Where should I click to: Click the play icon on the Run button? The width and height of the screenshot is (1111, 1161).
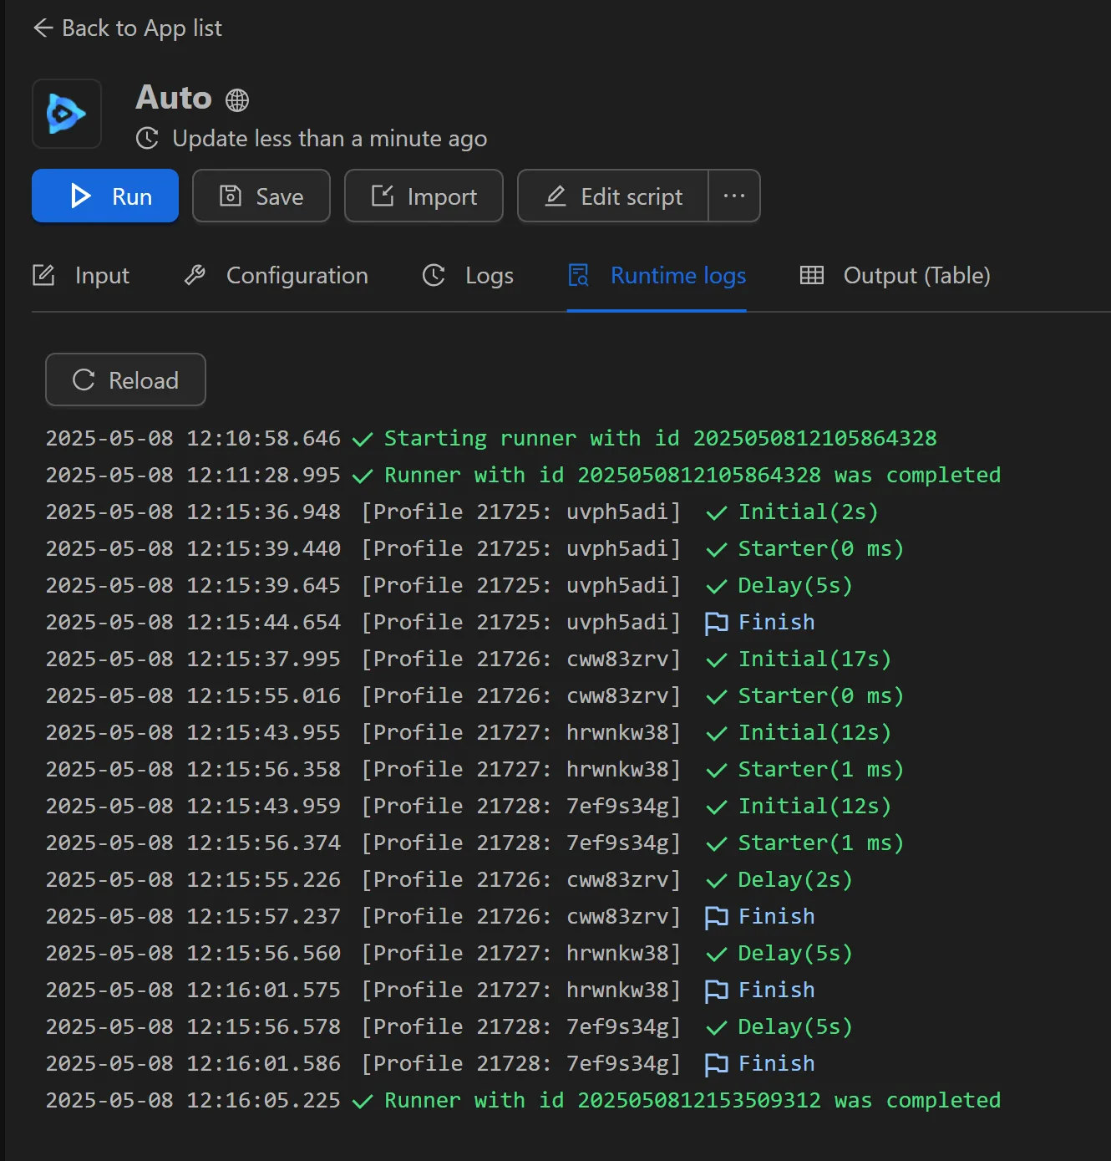tap(81, 196)
